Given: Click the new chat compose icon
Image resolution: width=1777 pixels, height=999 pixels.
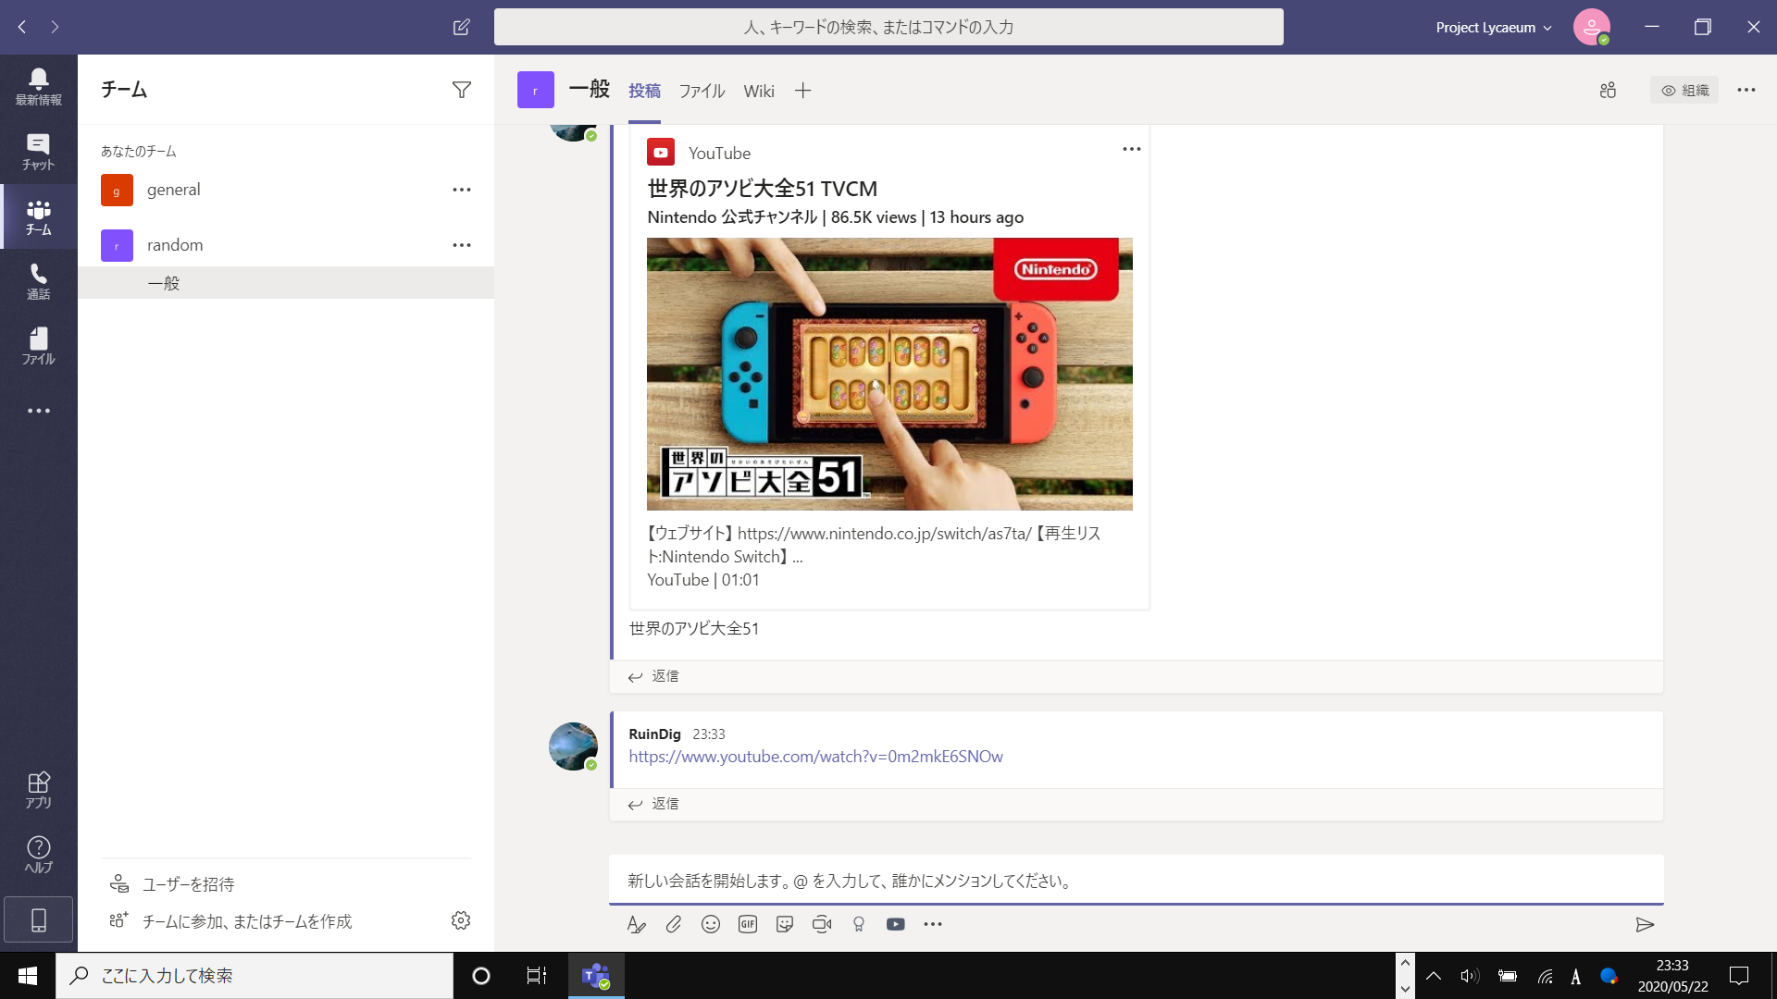Looking at the screenshot, I should [x=461, y=27].
